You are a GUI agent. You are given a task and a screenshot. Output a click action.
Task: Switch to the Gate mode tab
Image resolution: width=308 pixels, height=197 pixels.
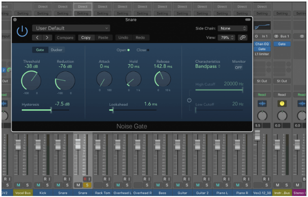click(x=40, y=50)
